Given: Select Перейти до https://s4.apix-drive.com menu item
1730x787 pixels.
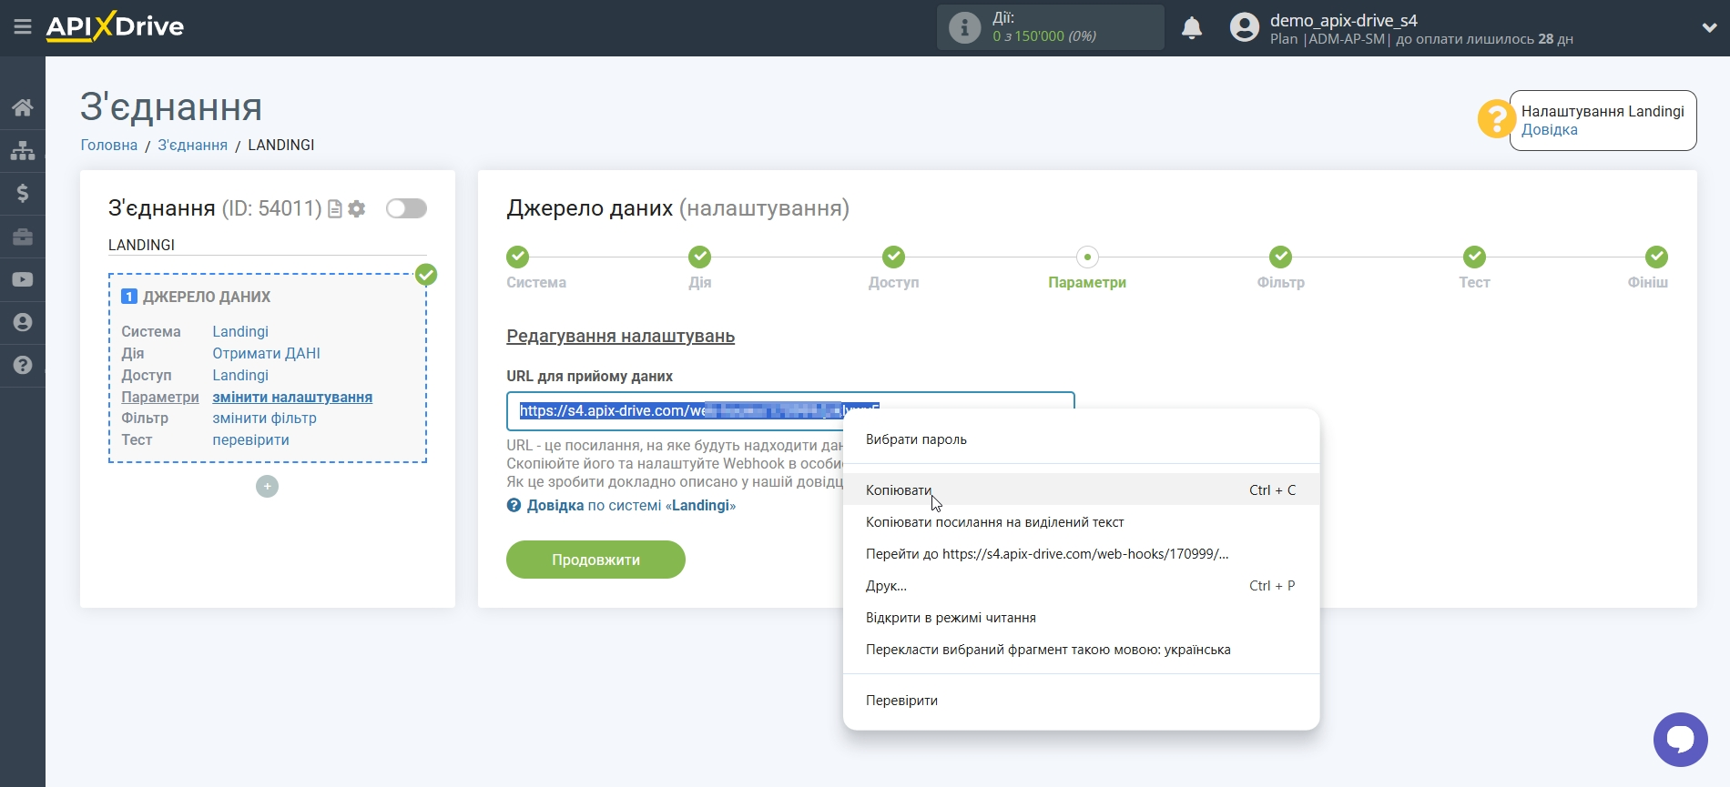Looking at the screenshot, I should click(x=1081, y=554).
